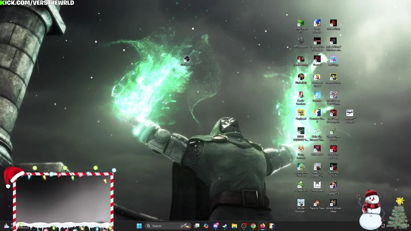Select the Pinball M shortcut

[301, 79]
